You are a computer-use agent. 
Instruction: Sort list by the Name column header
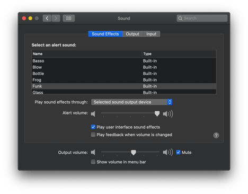(86, 54)
